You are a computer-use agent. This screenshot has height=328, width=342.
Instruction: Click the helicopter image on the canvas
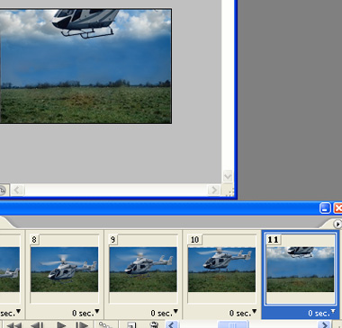pos(85,23)
